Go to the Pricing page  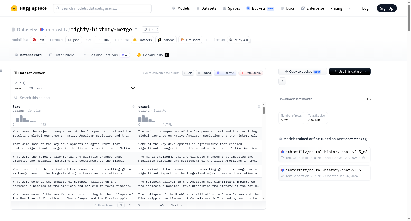pos(336,8)
